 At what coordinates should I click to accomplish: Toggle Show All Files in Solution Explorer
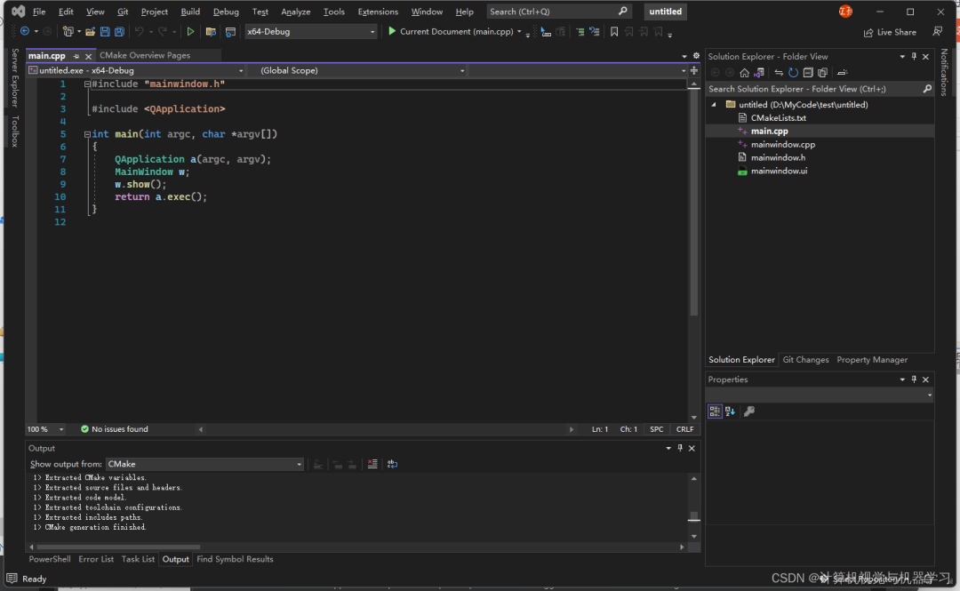[823, 72]
